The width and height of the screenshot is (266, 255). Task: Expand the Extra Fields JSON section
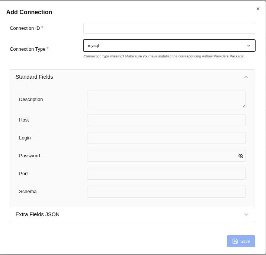pos(246,214)
